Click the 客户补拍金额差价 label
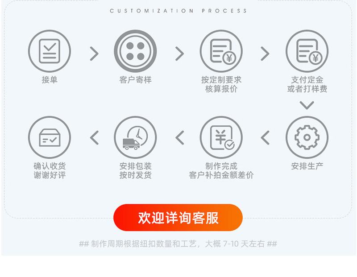Screen dimensions: 357x277 point(221,175)
